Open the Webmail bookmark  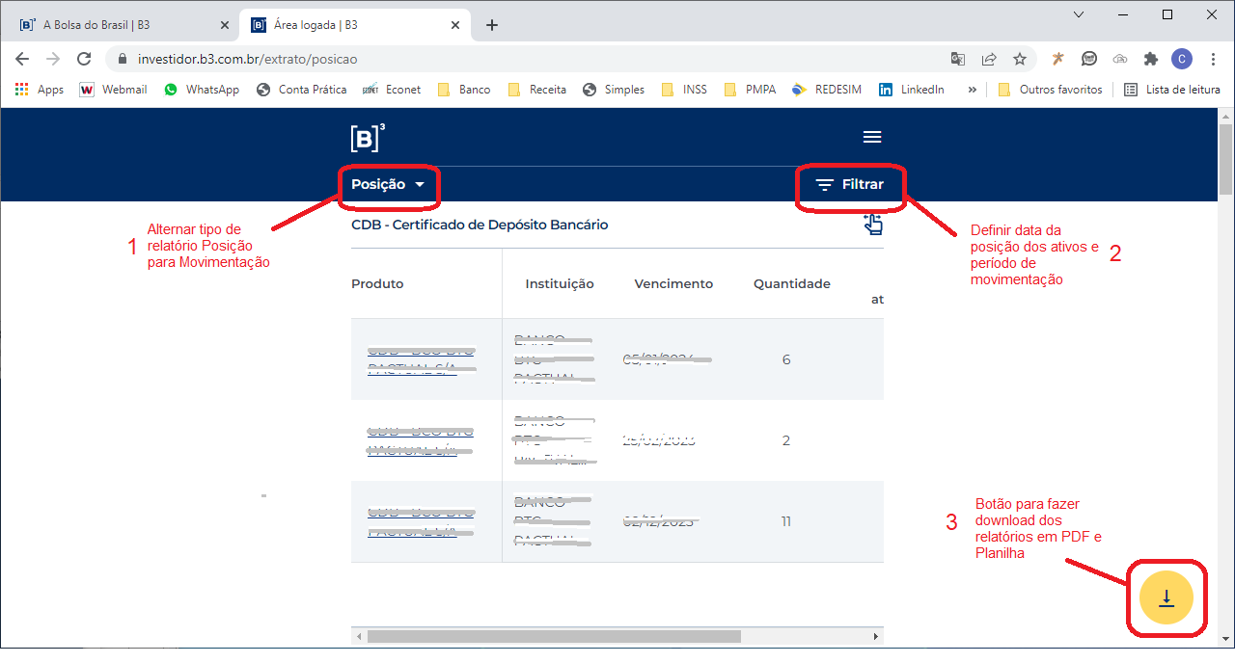pyautogui.click(x=114, y=90)
